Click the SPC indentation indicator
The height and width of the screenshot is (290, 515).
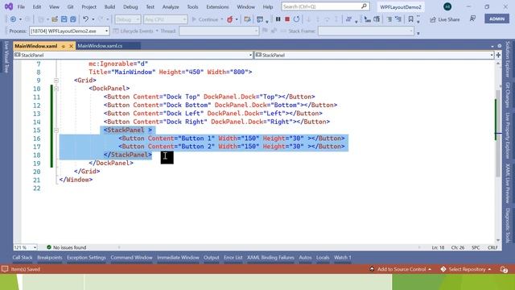coord(476,247)
